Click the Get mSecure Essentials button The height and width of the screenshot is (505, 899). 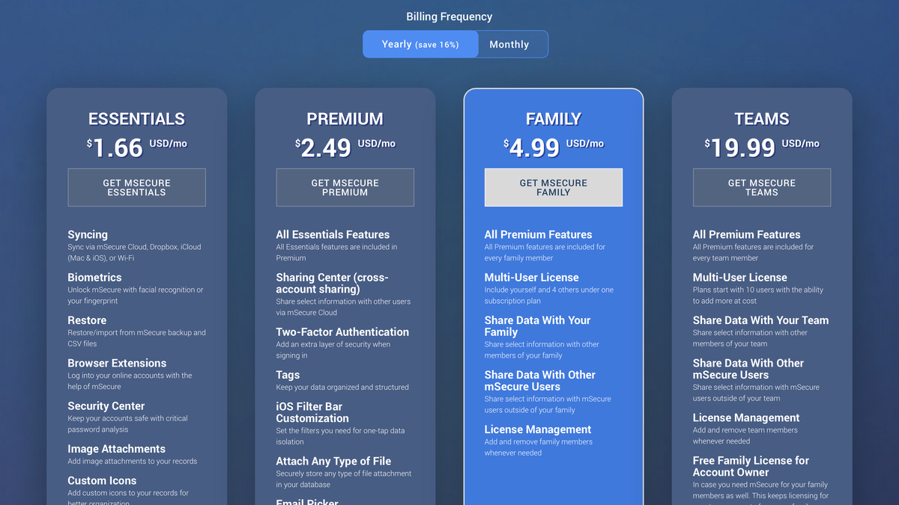(x=136, y=187)
